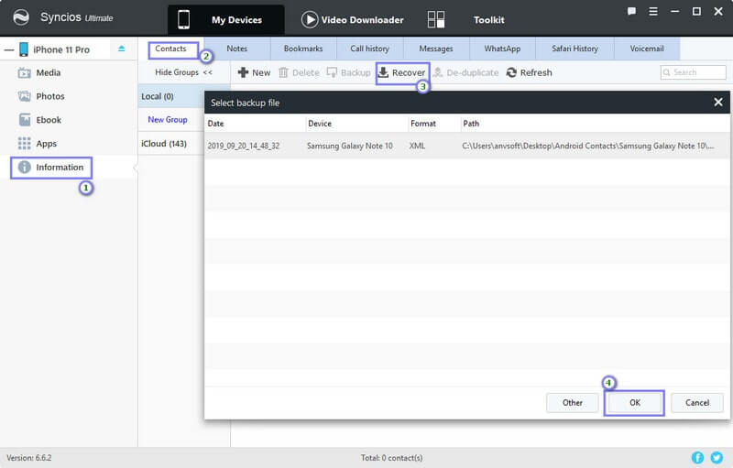Switch to the Safari History tab

[574, 49]
